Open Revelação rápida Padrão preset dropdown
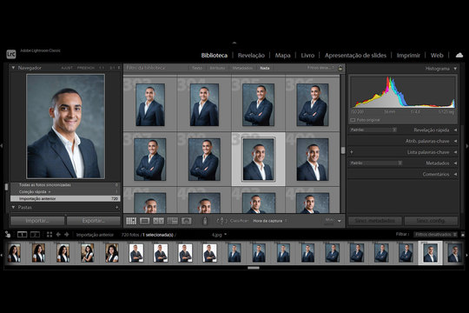 [373, 130]
